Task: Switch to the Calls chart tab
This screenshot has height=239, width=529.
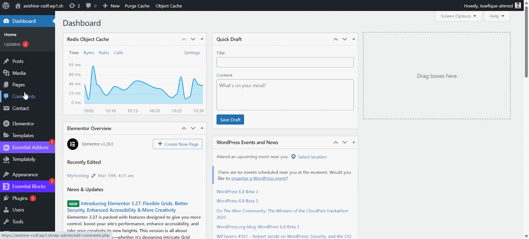Action: (118, 53)
